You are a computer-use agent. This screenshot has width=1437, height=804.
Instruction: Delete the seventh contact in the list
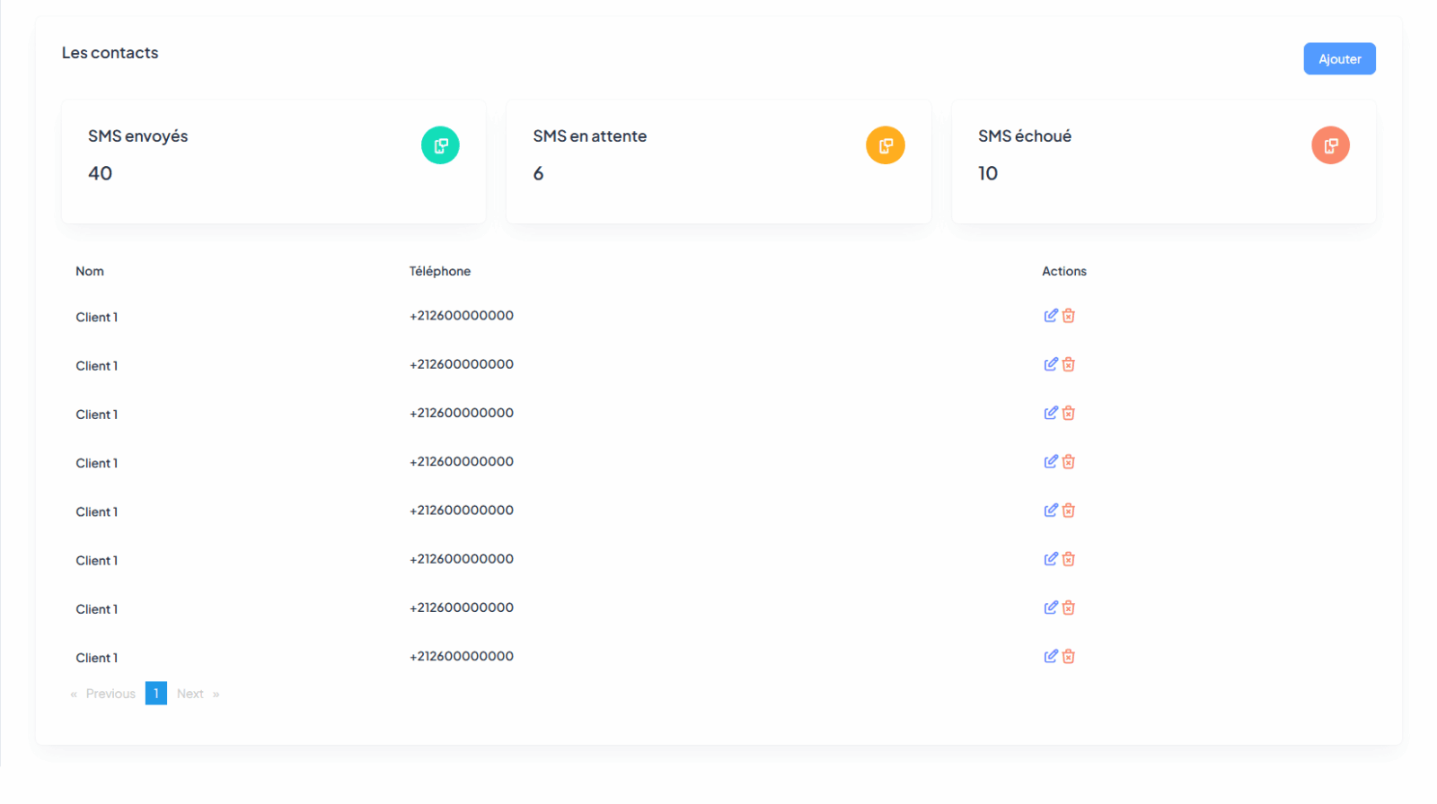[1069, 607]
